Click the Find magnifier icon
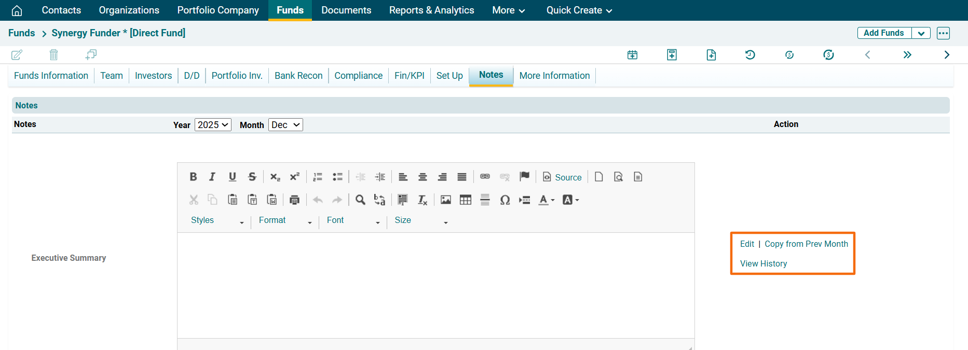 (x=360, y=200)
